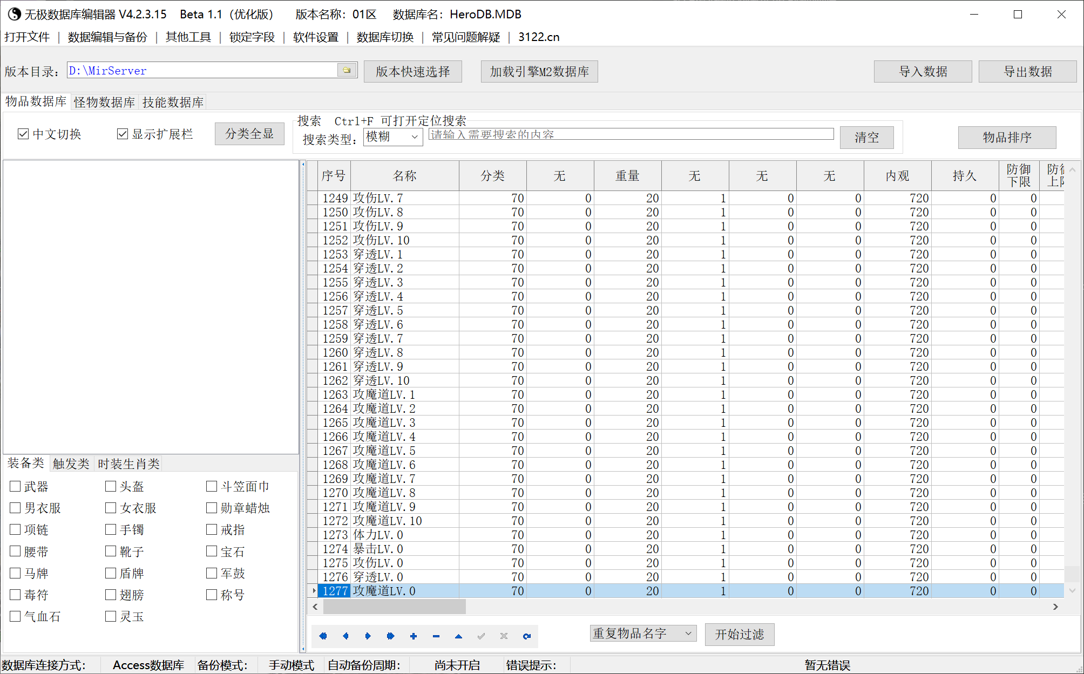Screen dimensions: 1084x674
Task: Browse for version directory folder icon
Action: click(347, 70)
